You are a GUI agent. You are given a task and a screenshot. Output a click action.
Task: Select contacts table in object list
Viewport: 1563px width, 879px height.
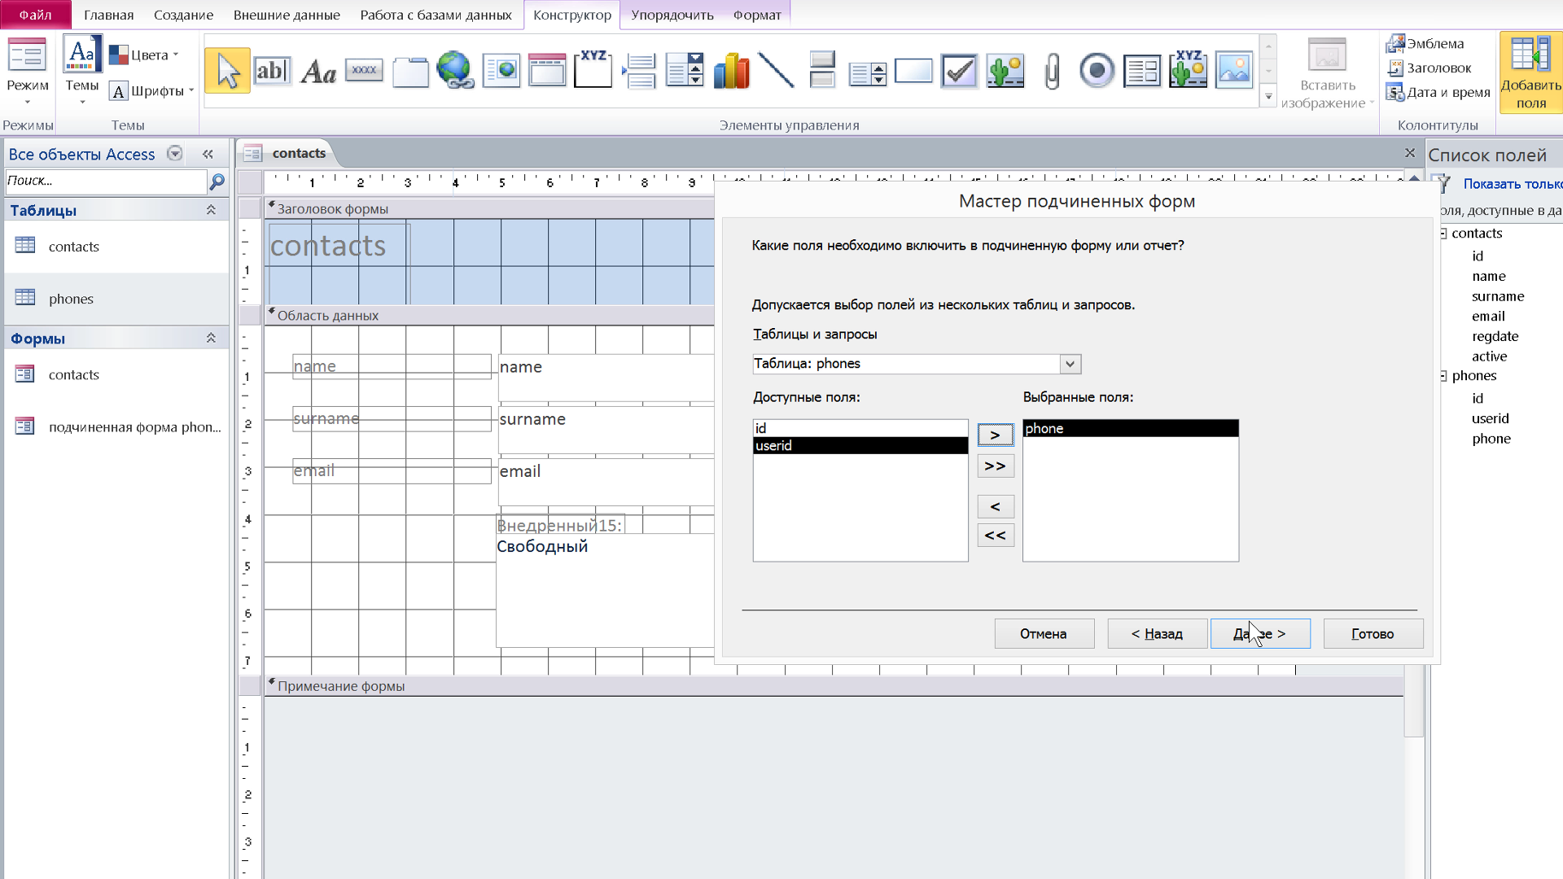coord(73,246)
